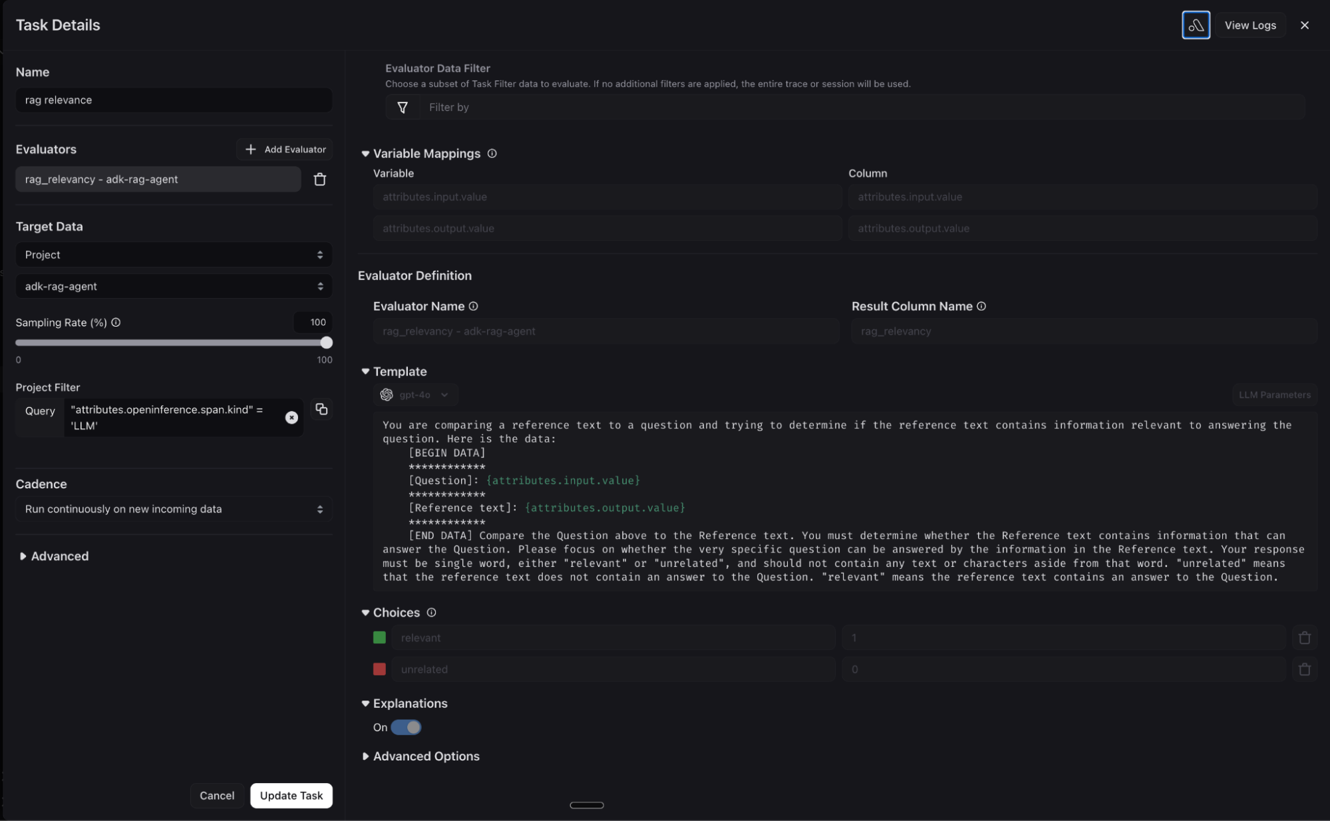The image size is (1330, 821).
Task: Open the adk-rag-agent project dropdown
Action: point(174,286)
